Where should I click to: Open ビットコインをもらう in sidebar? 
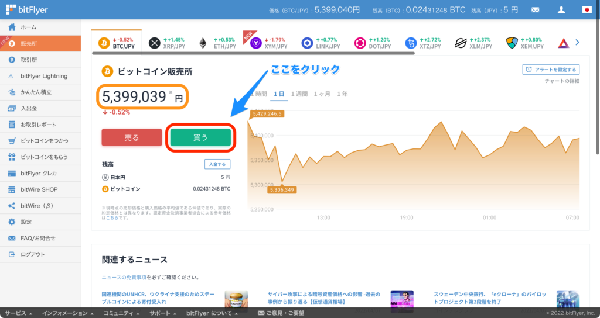[x=40, y=157]
